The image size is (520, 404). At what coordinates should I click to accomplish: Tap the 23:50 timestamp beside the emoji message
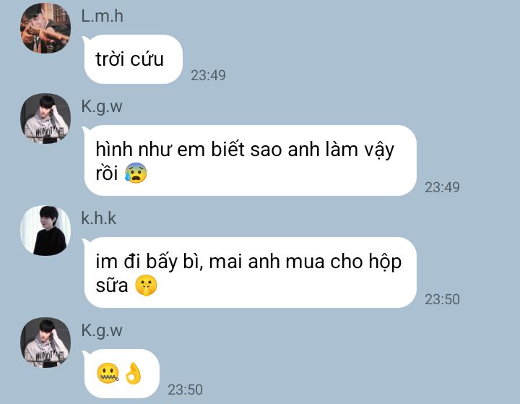185,390
